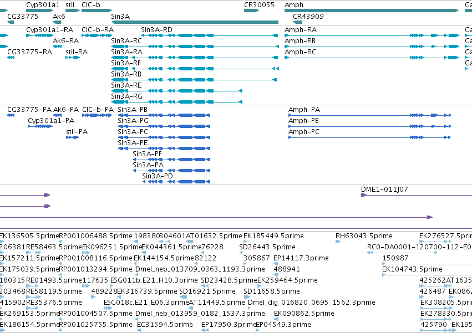Click the CG33775-RA transcript label
This screenshot has height=333, width=472.
pyautogui.click(x=29, y=52)
